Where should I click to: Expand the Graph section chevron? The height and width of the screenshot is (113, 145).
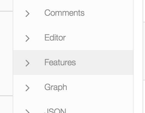click(27, 88)
